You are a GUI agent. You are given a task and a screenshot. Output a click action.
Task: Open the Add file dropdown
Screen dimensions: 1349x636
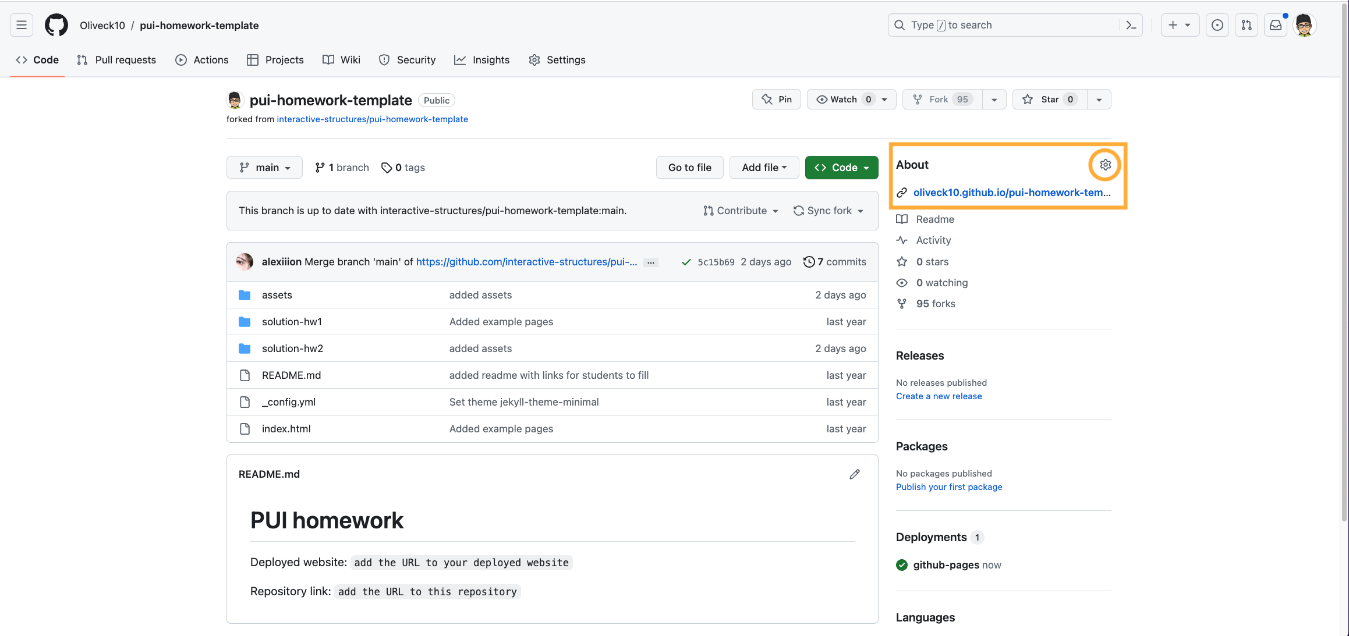pos(764,168)
